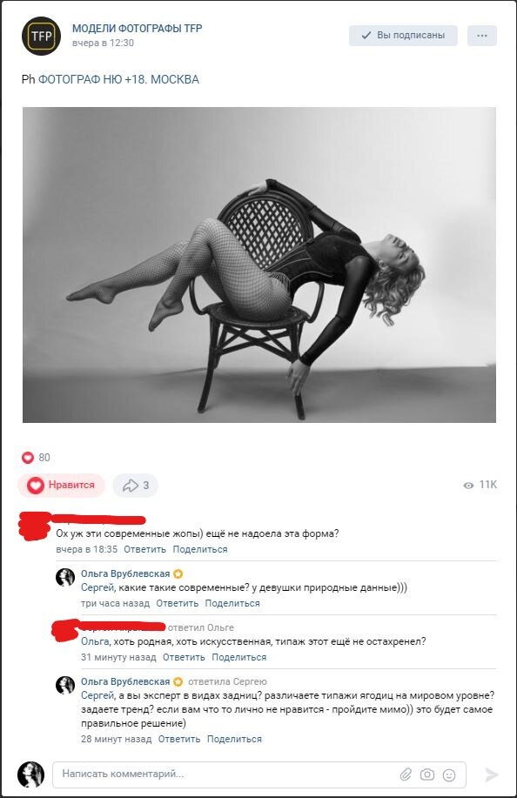Click 'Поделиться' under the 28 minutes ago reply
The height and width of the screenshot is (798, 517).
pos(234,739)
